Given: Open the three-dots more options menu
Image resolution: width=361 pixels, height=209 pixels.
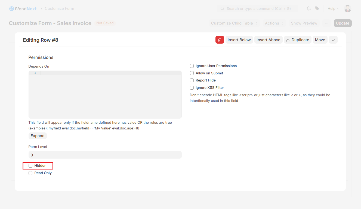Looking at the screenshot, I should pos(327,23).
